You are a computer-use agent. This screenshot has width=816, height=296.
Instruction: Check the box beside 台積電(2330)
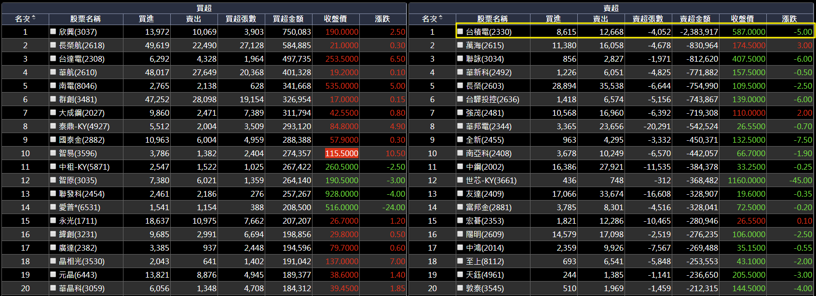click(x=460, y=31)
